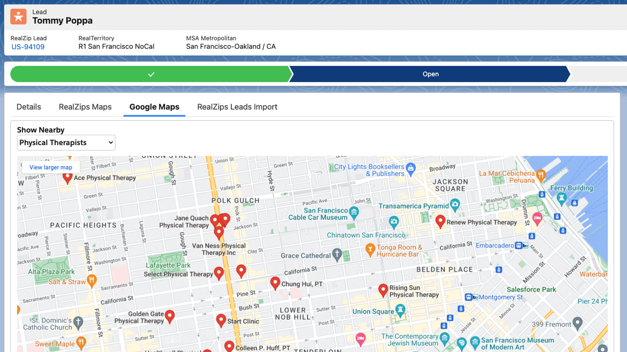Click the Tommy Poppa lead name

tap(62, 21)
